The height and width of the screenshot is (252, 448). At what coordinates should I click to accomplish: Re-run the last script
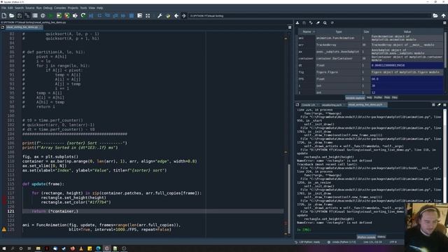83,15
